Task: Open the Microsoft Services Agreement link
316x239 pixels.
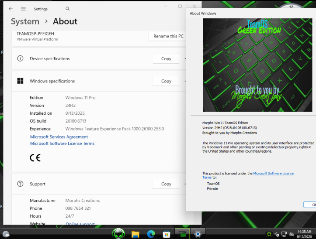Action: 59,137
